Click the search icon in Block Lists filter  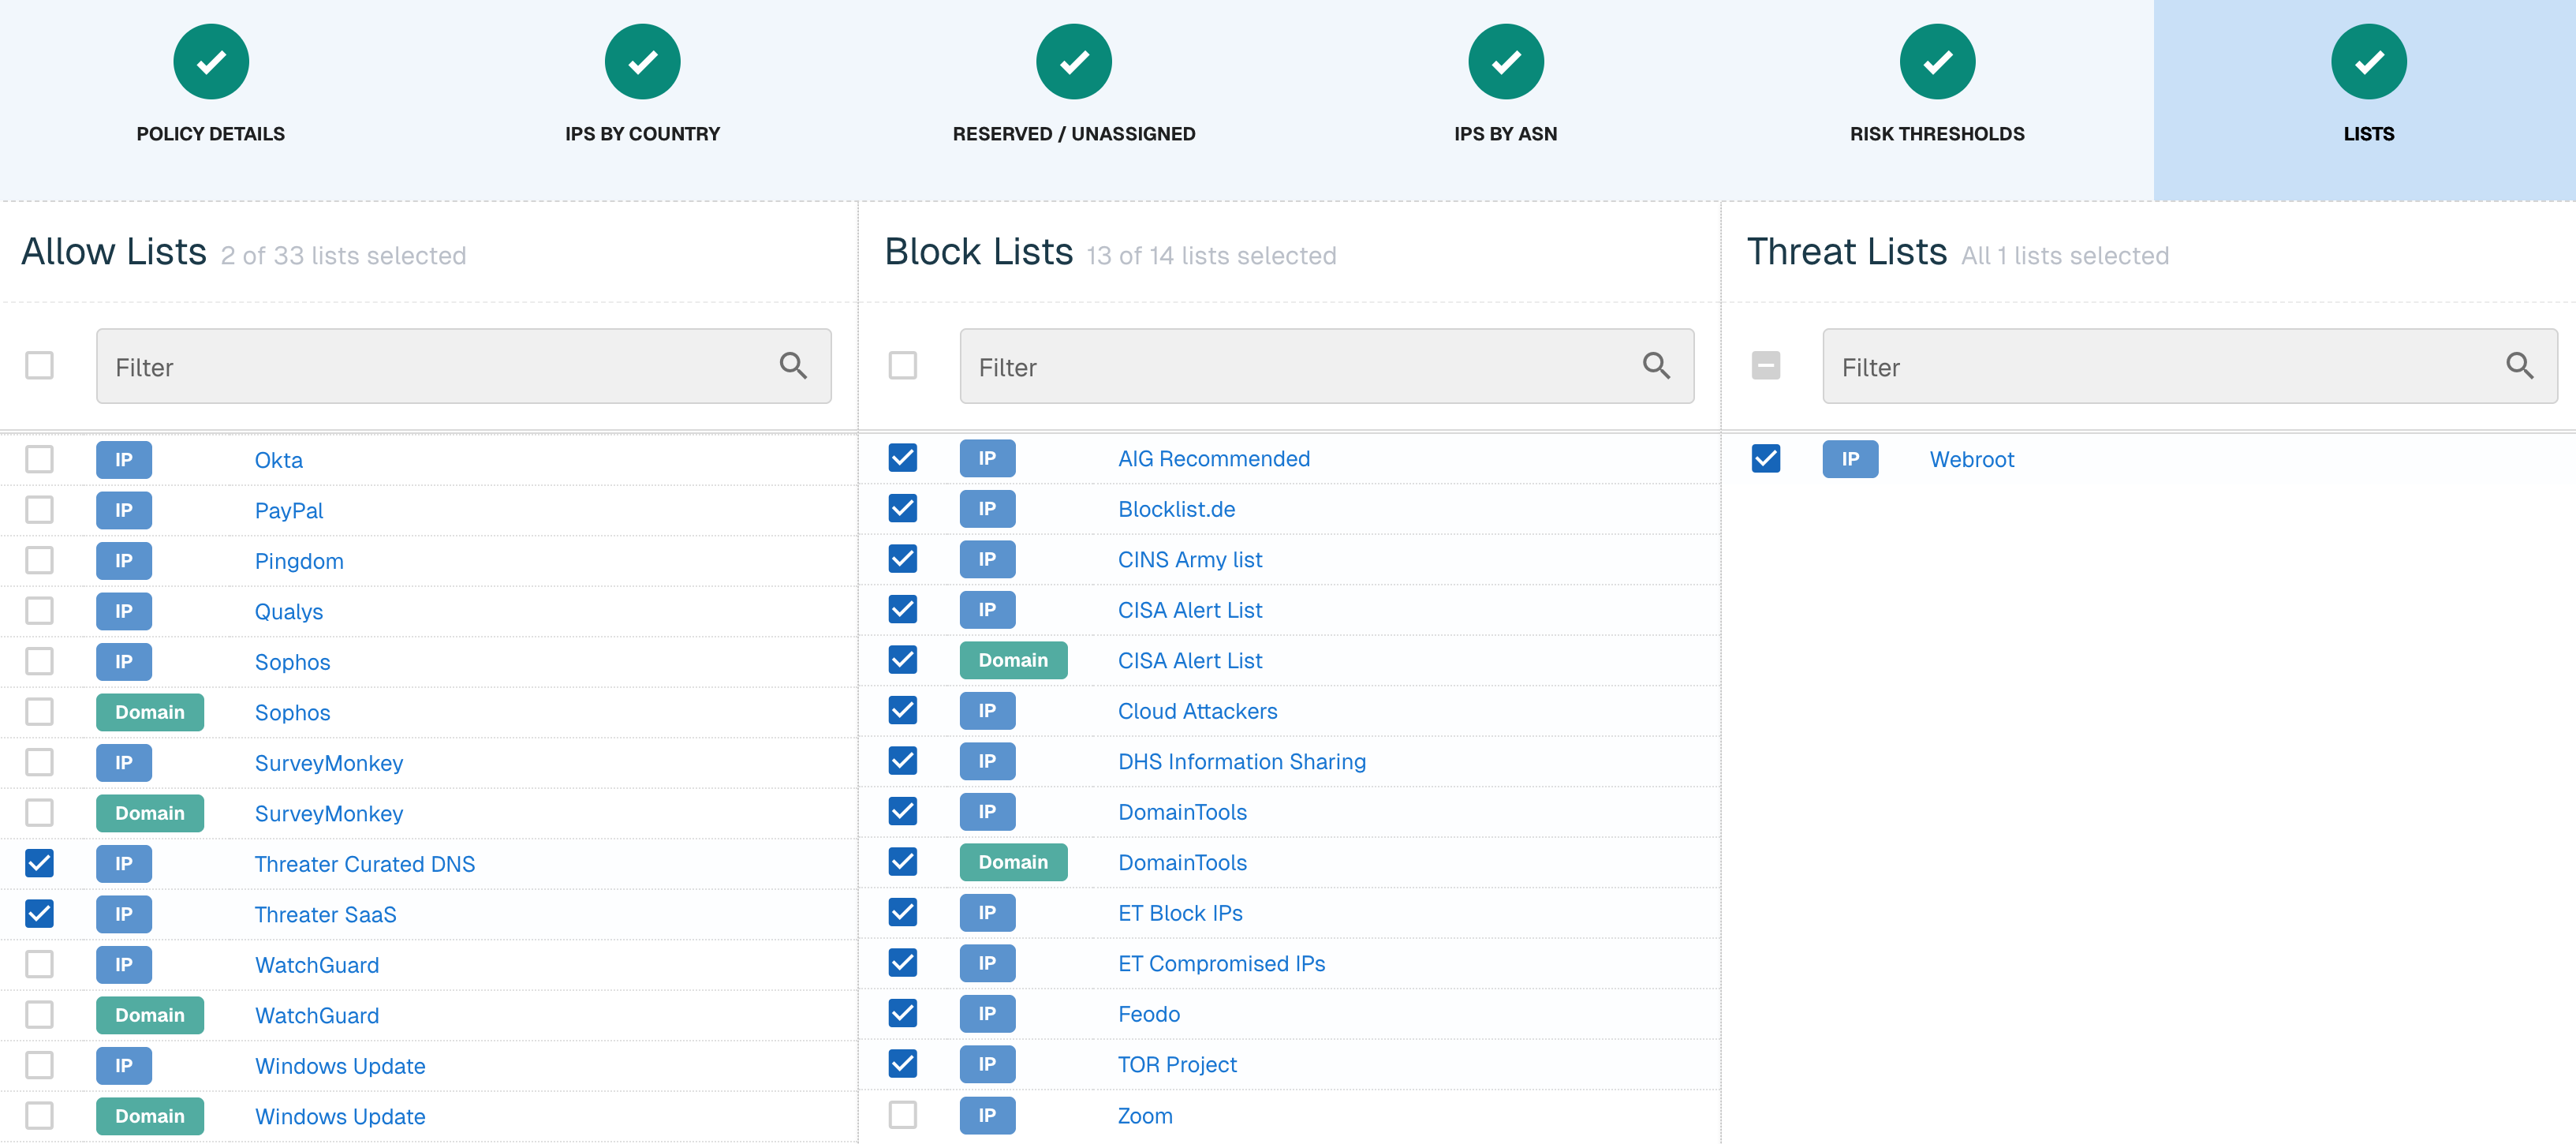[1656, 366]
